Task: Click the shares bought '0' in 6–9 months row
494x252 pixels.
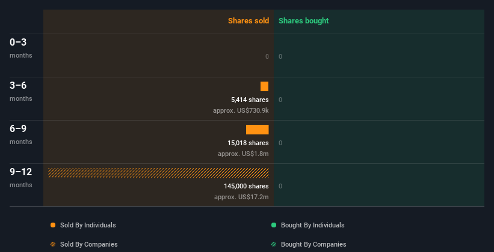Action: 280,143
